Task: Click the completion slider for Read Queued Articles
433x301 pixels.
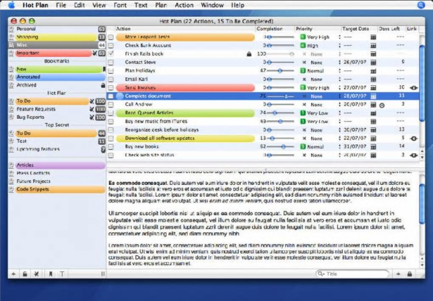Action: tap(280, 113)
